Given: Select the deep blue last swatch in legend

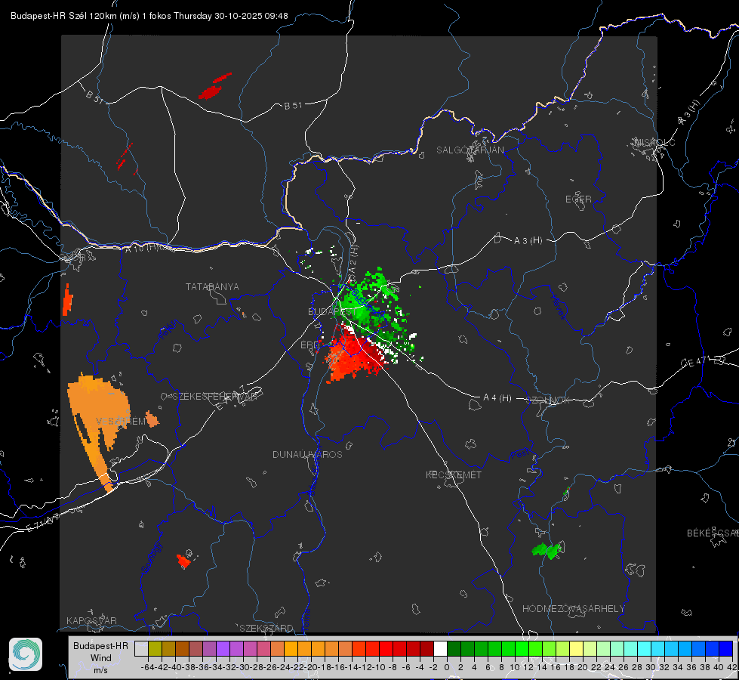Looking at the screenshot, I should click(x=726, y=648).
